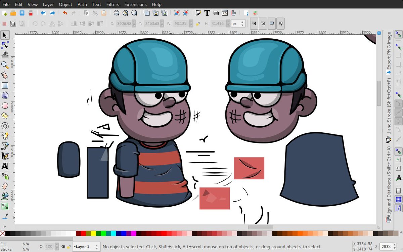Select the Calligraphy tool
The width and height of the screenshot is (403, 252).
[x=5, y=156]
